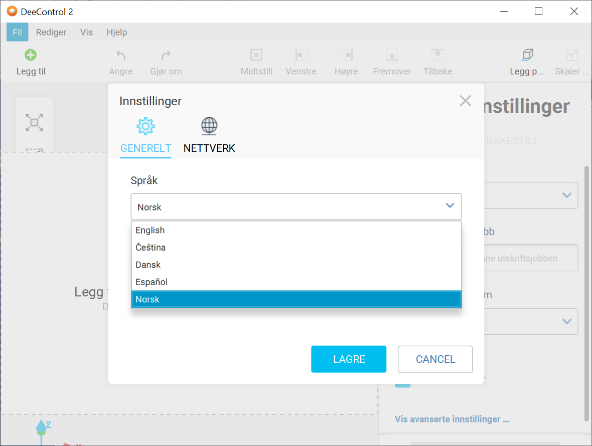Click the Angre undo arrow icon

[121, 55]
